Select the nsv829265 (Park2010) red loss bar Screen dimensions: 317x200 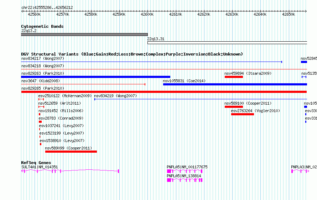click(x=164, y=92)
